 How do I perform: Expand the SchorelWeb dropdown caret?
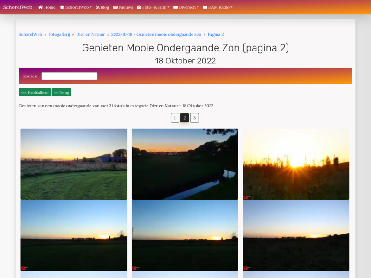(x=90, y=7)
